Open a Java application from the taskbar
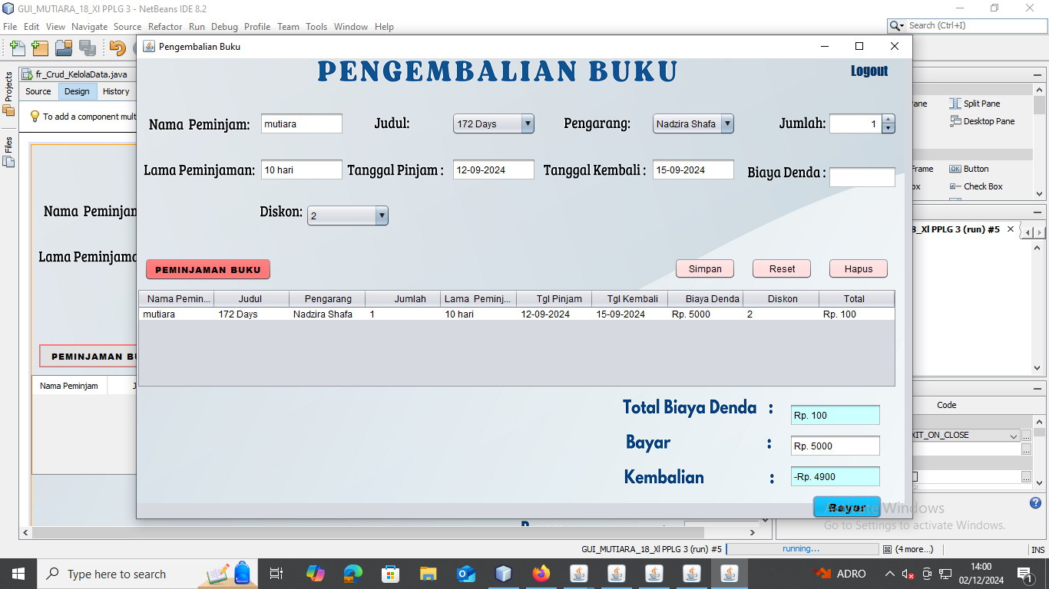Screen dimensions: 1049x589 [x=730, y=573]
